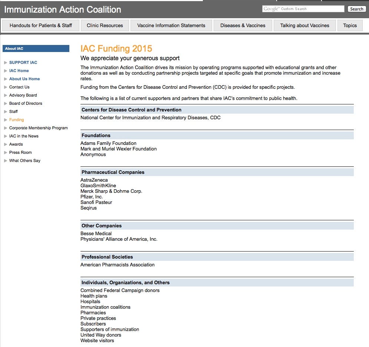
Task: Click the Adams Family Foundation entry
Action: (108, 143)
